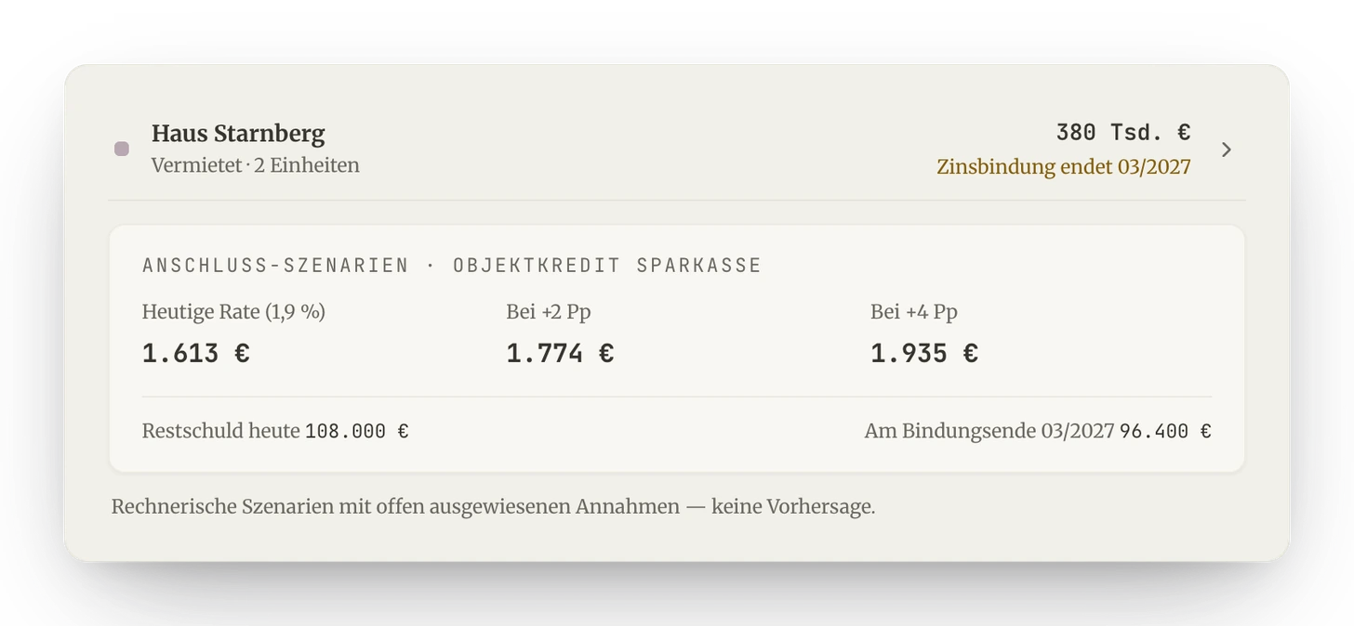Click the keine Vorhersage text in footer
Image resolution: width=1354 pixels, height=626 pixels.
[x=793, y=507]
